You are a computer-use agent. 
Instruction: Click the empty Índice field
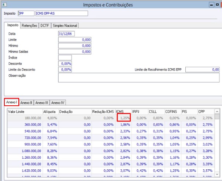(65, 57)
